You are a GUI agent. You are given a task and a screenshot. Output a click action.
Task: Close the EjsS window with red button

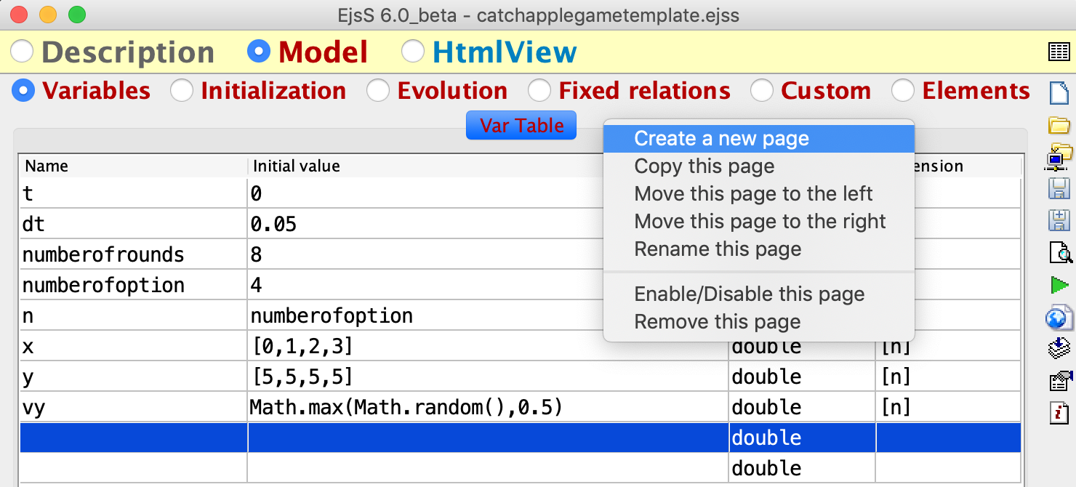(x=20, y=14)
